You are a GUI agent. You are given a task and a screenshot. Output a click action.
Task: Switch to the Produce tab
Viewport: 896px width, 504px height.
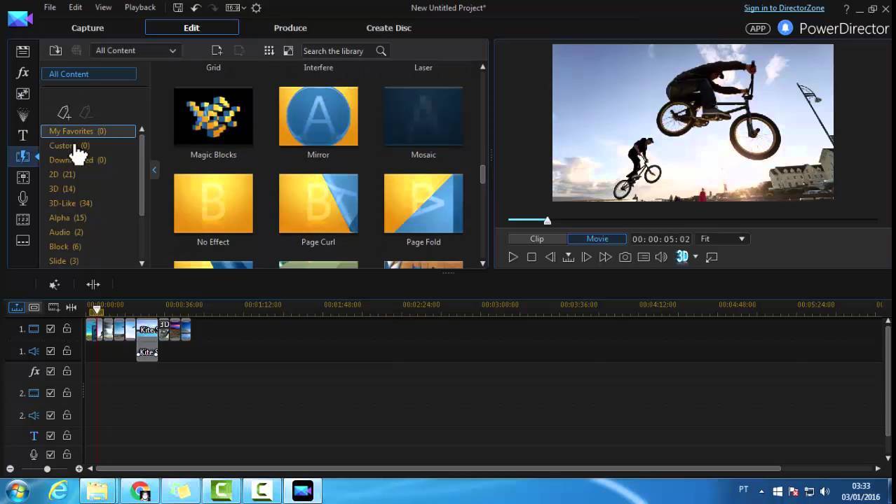290,28
